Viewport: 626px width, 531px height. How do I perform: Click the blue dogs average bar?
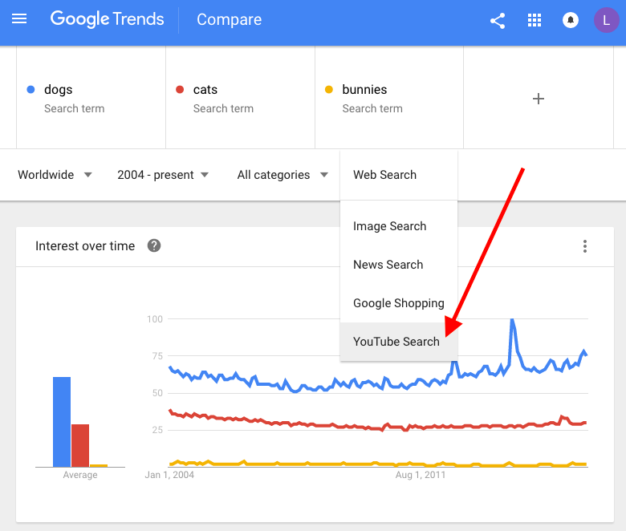[62, 422]
